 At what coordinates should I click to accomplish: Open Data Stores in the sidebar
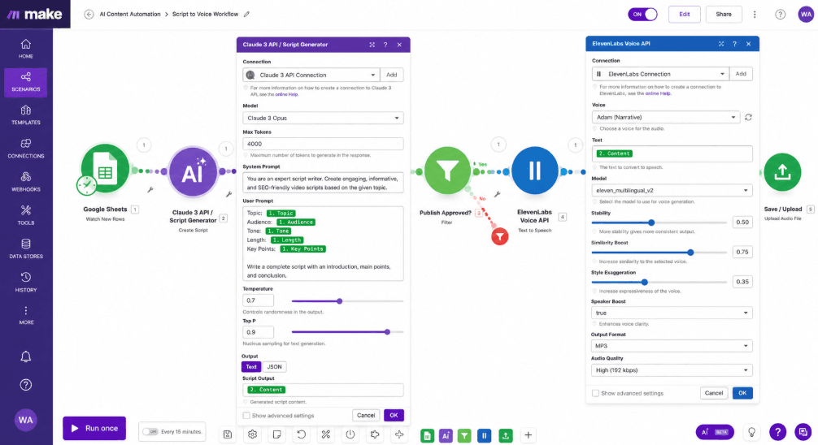[x=25, y=249]
